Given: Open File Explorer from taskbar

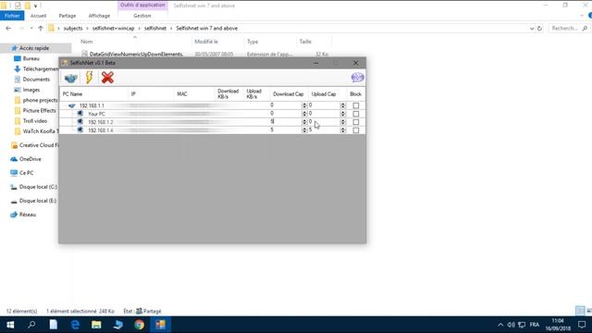Looking at the screenshot, I should [x=96, y=325].
